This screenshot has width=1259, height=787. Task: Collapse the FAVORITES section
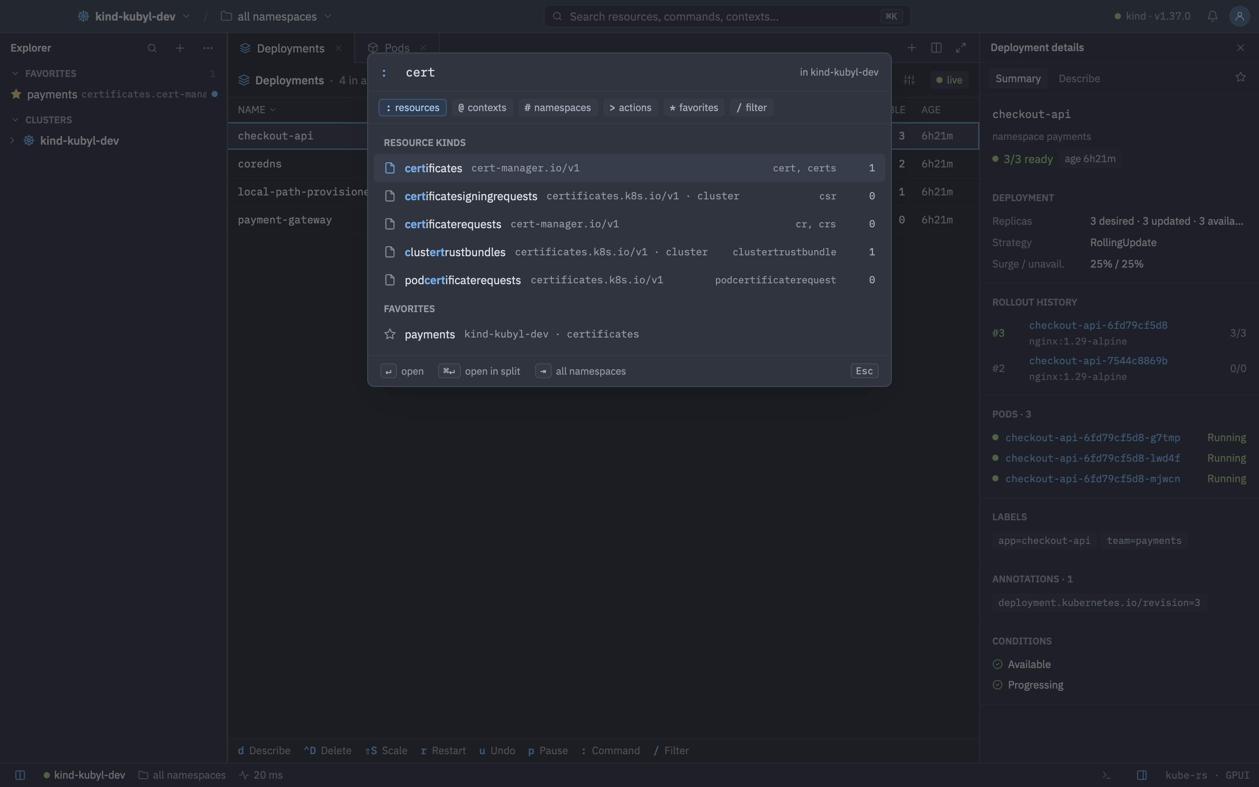pyautogui.click(x=15, y=73)
